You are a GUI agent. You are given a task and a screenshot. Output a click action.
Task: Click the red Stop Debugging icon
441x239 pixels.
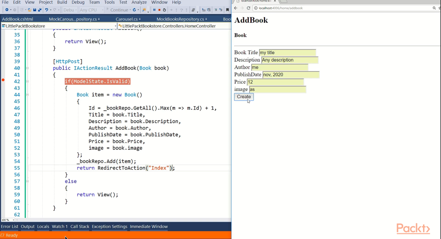[159, 10]
